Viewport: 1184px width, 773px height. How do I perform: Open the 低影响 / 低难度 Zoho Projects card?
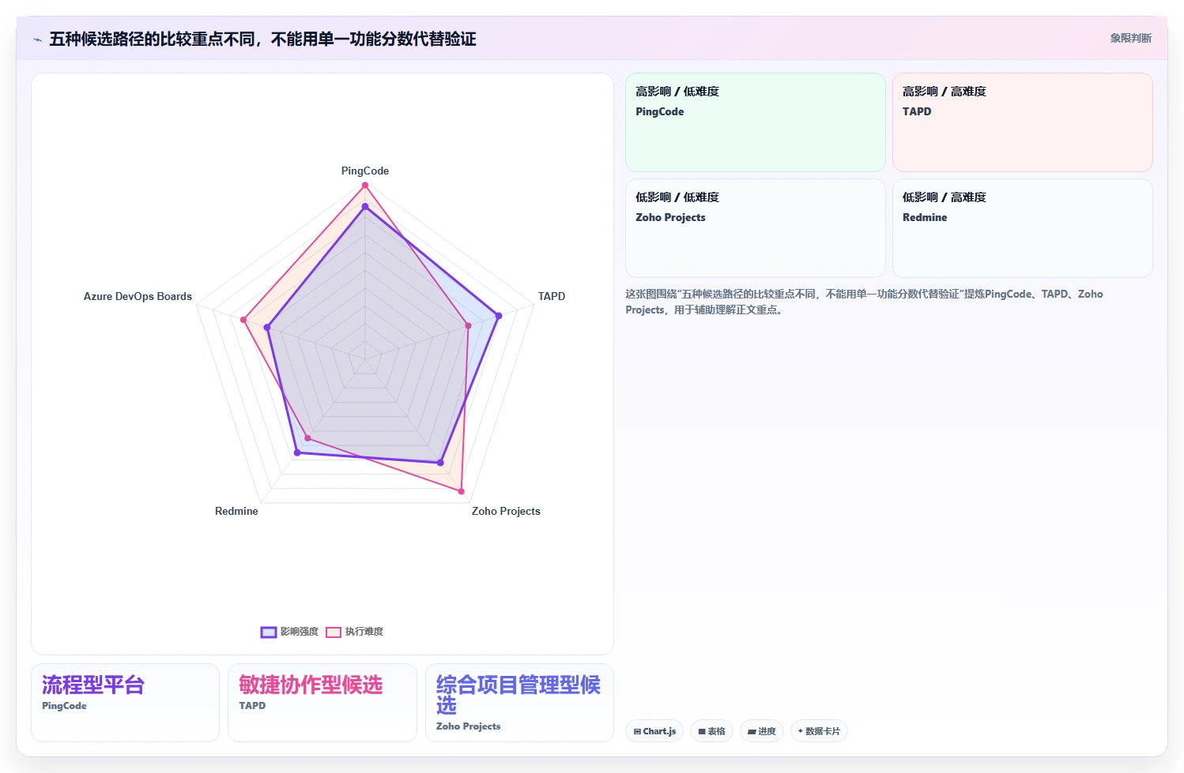(x=756, y=228)
